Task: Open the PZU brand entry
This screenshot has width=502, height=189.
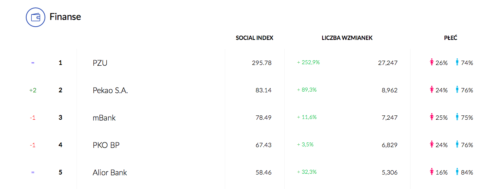Action: (100, 63)
